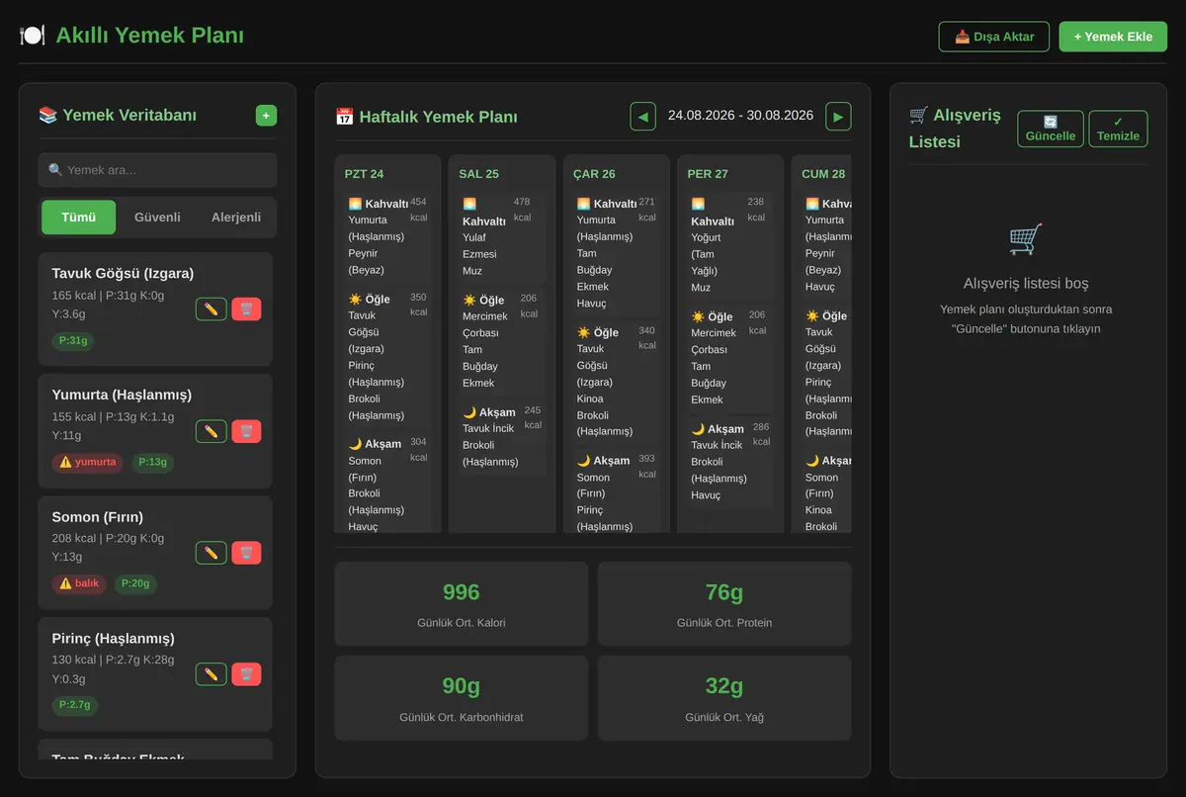1186x797 pixels.
Task: Filter foods by Güvenli tab
Action: click(157, 217)
